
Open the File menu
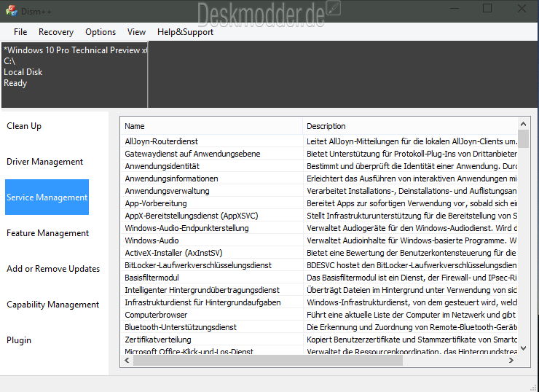(x=20, y=32)
